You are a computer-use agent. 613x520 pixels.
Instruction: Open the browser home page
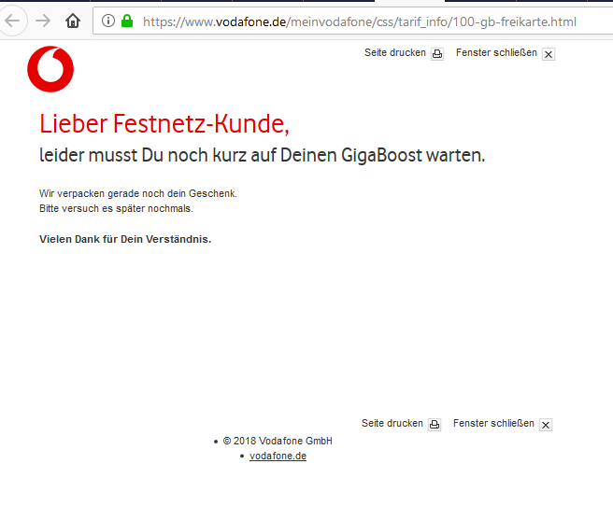pyautogui.click(x=73, y=21)
